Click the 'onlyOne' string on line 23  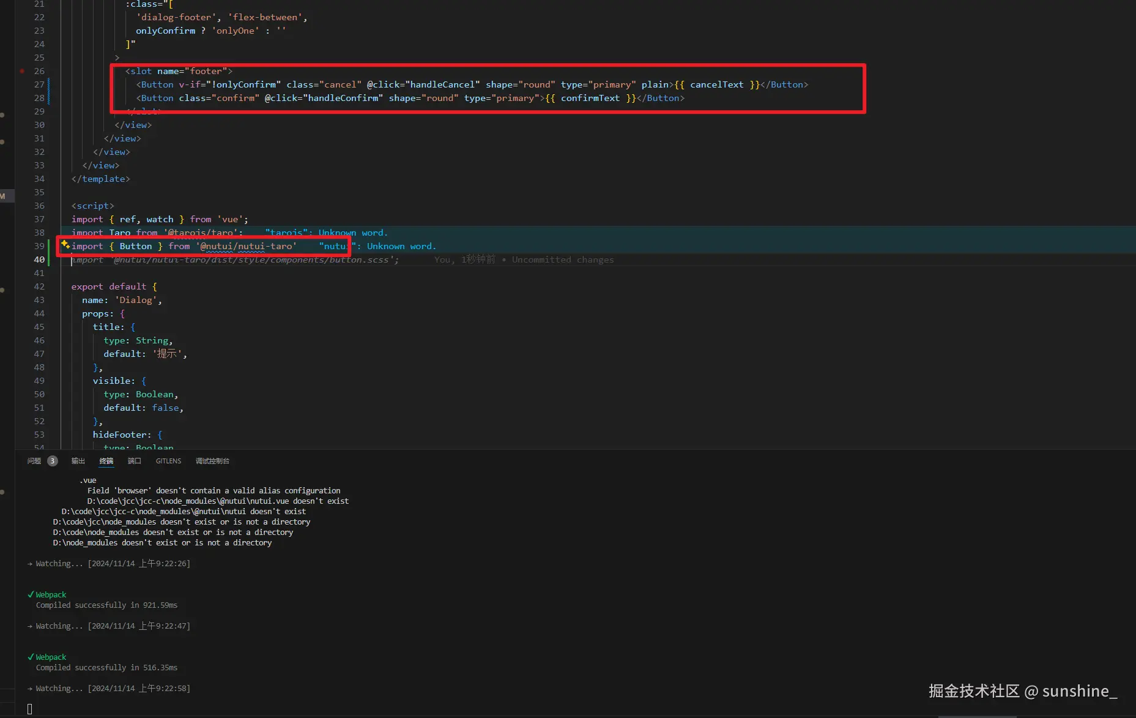click(x=236, y=31)
